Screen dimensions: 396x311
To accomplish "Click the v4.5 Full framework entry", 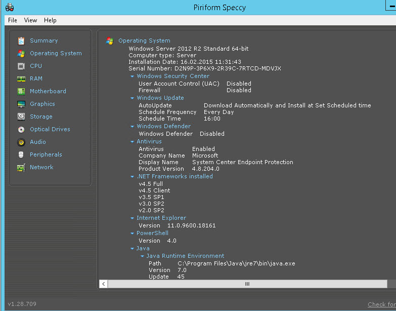I will [151, 183].
